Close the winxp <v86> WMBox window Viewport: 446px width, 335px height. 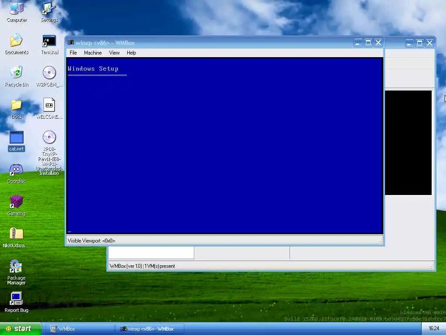378,43
